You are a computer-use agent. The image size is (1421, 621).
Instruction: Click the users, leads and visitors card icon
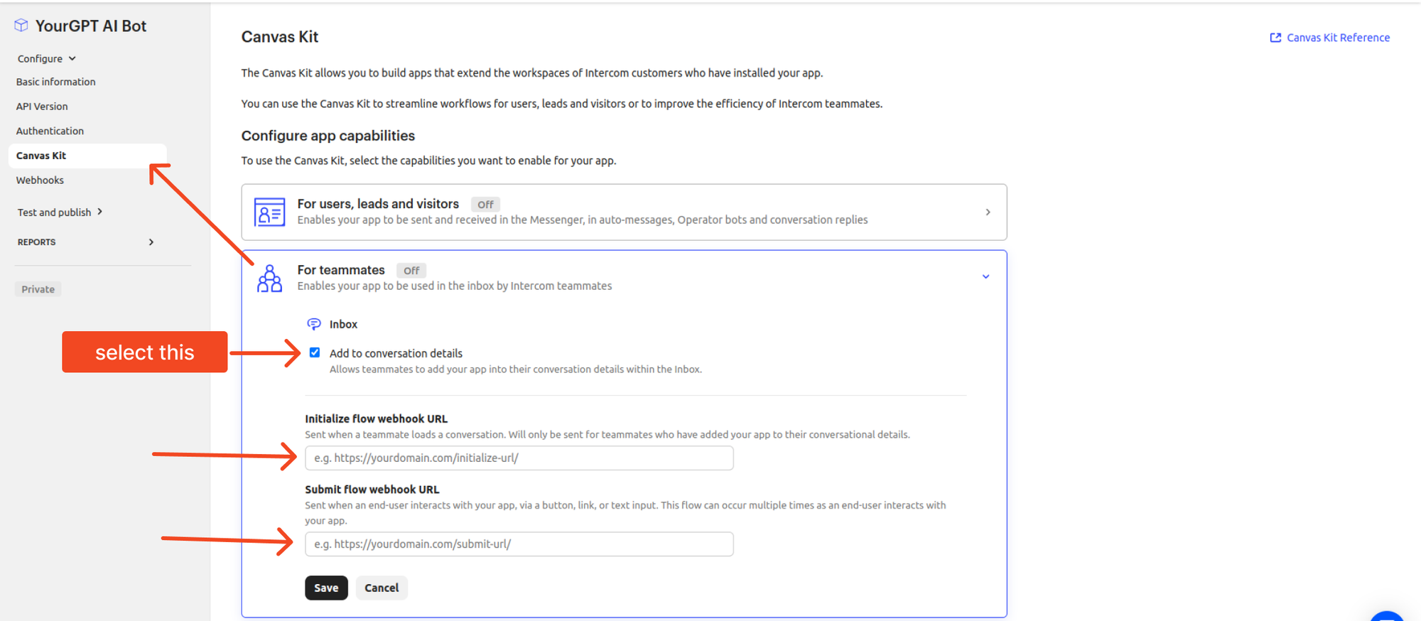pyautogui.click(x=269, y=212)
